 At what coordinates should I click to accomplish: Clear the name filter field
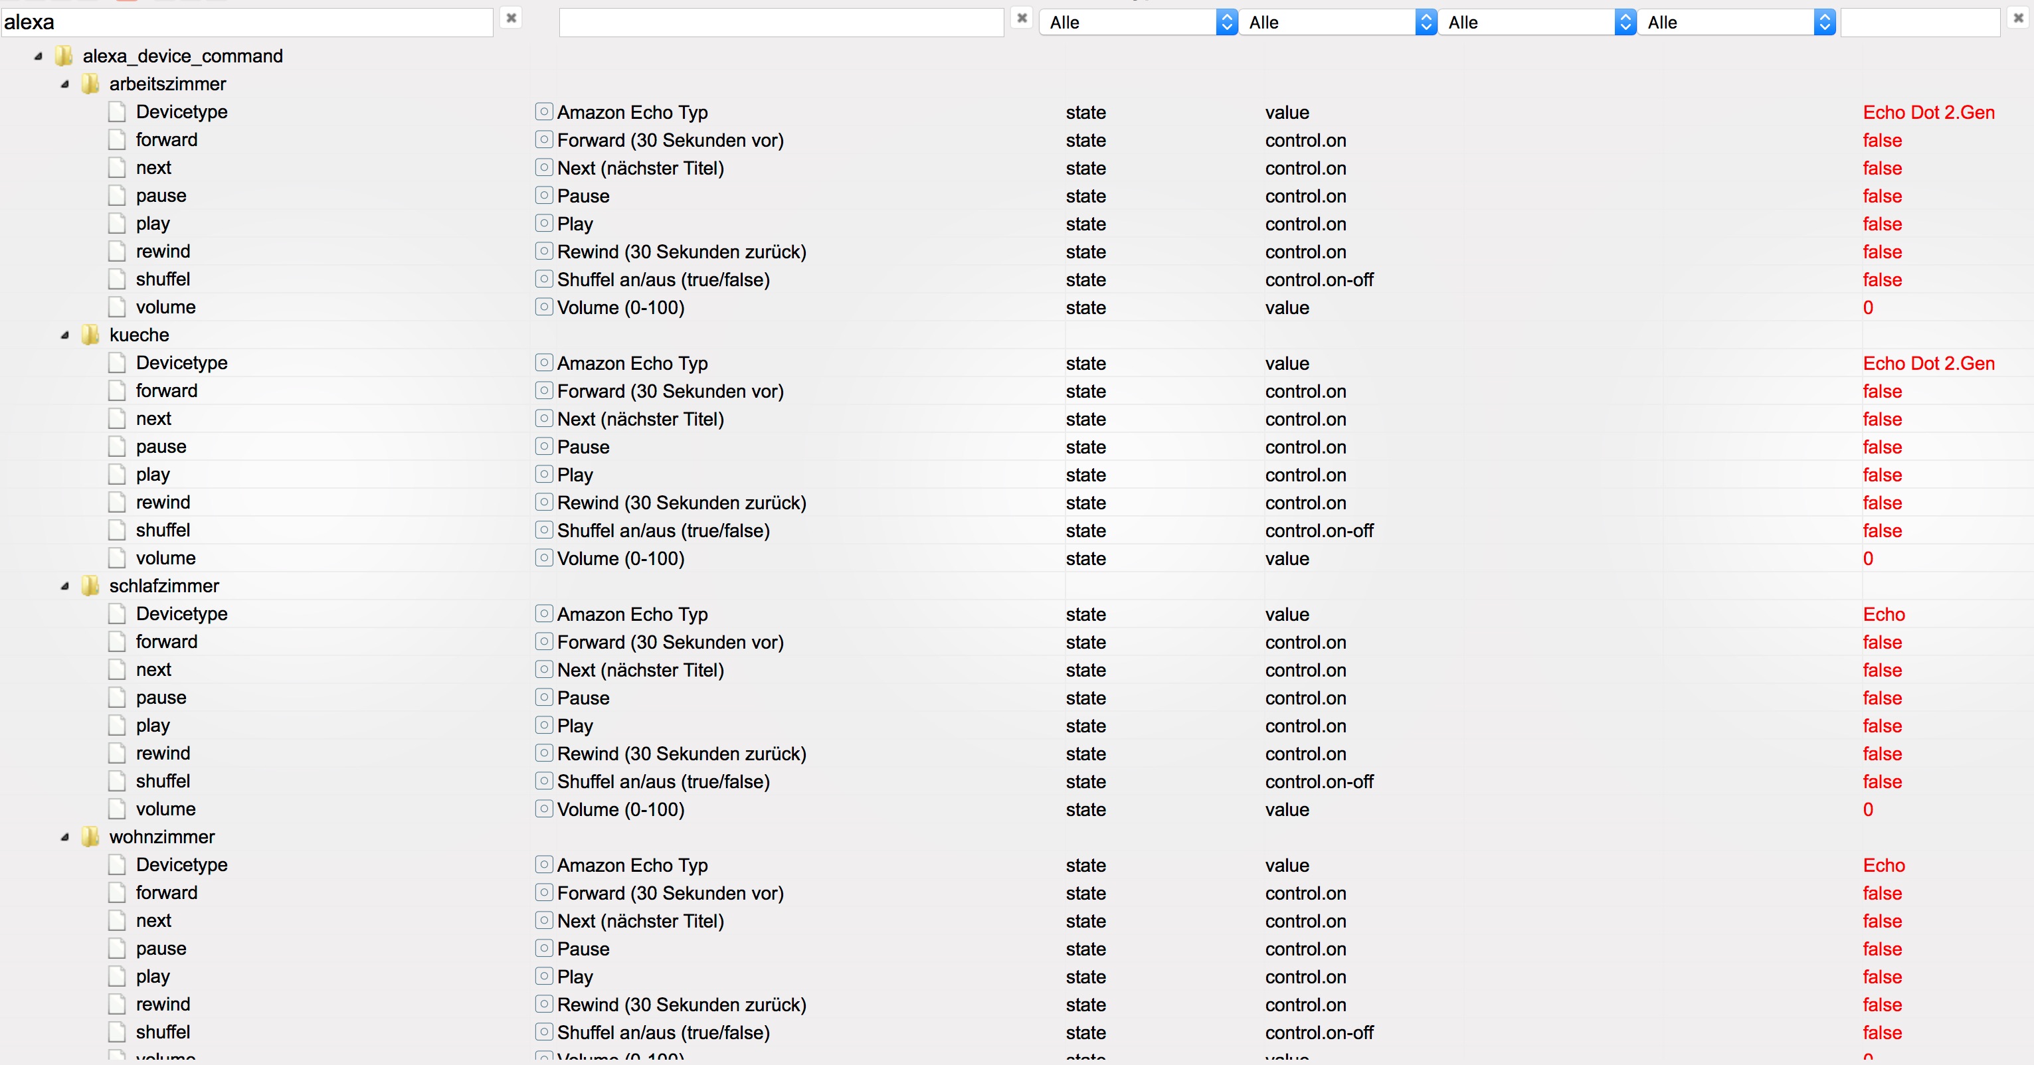click(1022, 17)
